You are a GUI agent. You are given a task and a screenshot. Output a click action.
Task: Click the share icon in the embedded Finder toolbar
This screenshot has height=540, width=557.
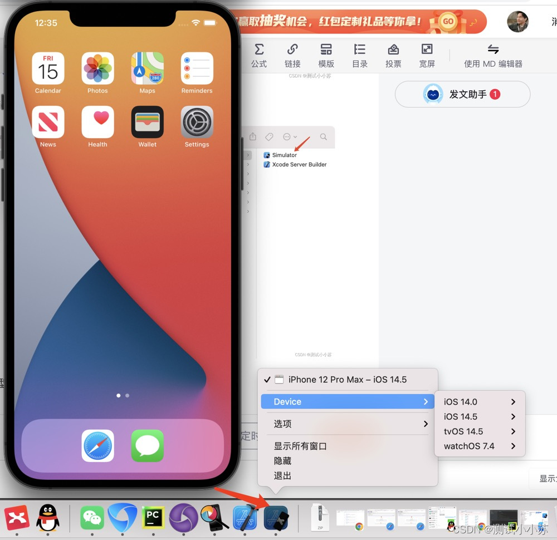pyautogui.click(x=252, y=137)
